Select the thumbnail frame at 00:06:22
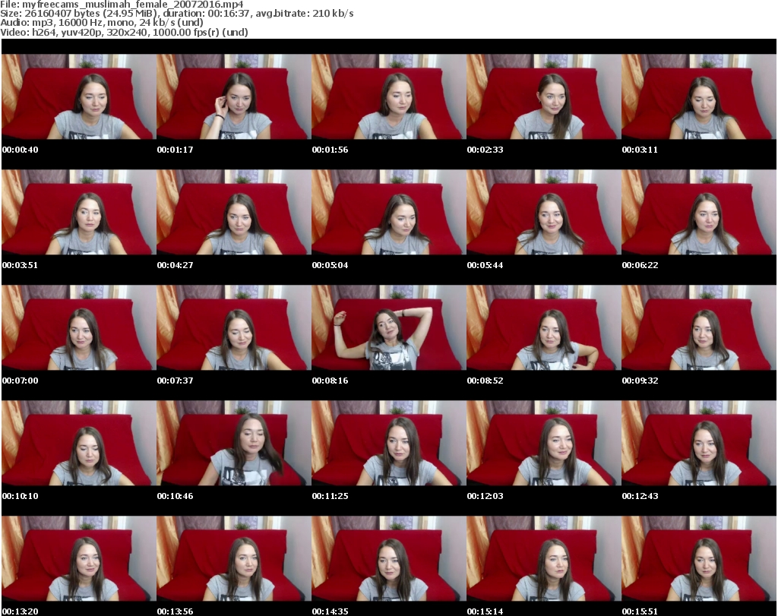The height and width of the screenshot is (616, 778). pyautogui.click(x=699, y=212)
